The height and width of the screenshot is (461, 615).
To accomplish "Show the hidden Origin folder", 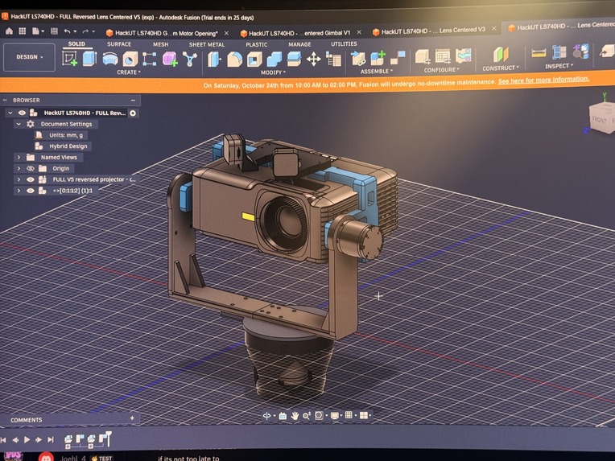I will pyautogui.click(x=31, y=169).
